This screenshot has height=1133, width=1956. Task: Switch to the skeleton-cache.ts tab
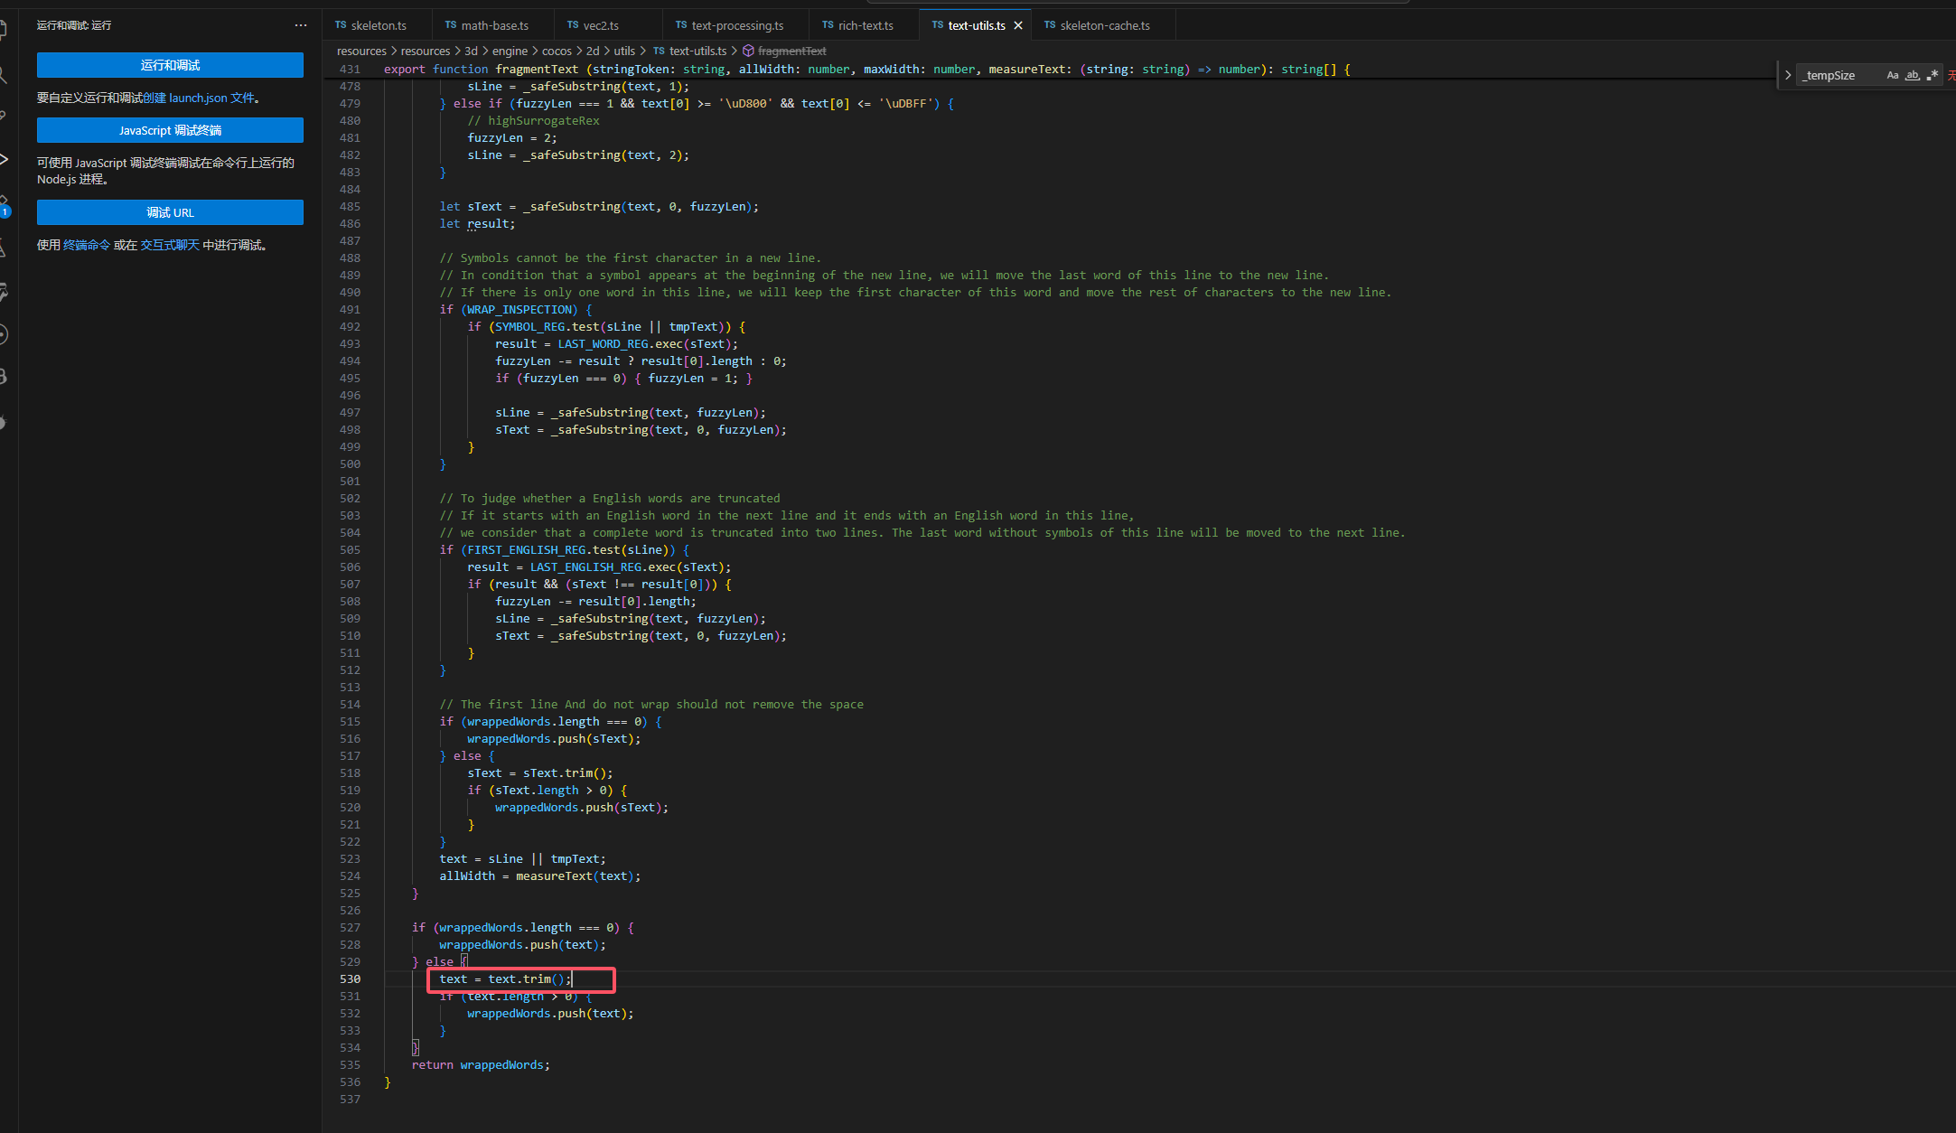click(1104, 25)
